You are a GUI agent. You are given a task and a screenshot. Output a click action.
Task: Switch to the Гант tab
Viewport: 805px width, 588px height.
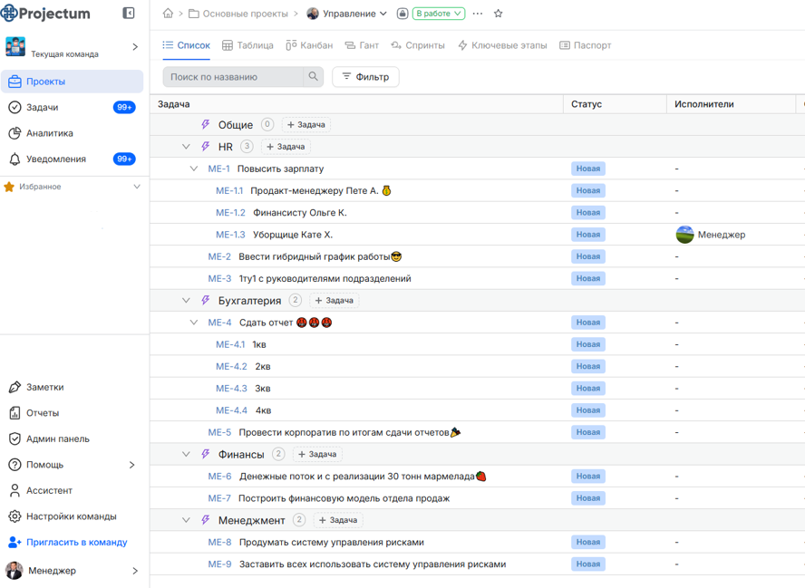coord(362,45)
